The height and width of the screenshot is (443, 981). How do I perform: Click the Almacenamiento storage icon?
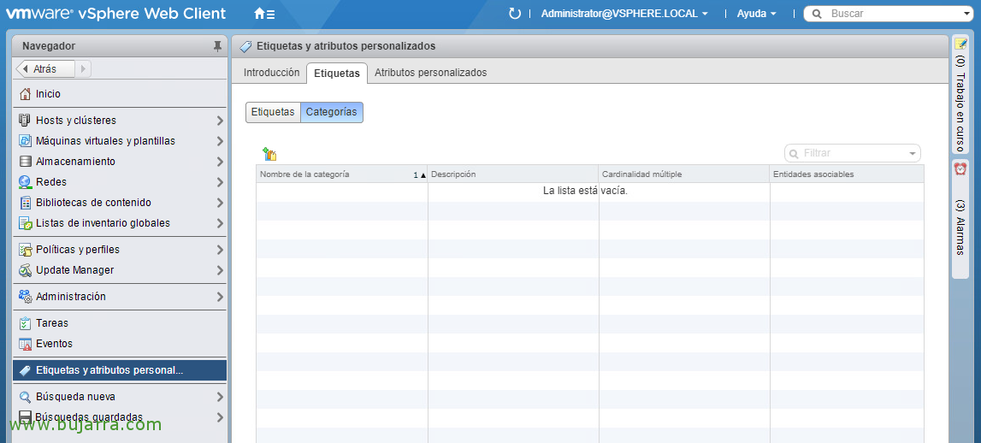pyautogui.click(x=25, y=162)
